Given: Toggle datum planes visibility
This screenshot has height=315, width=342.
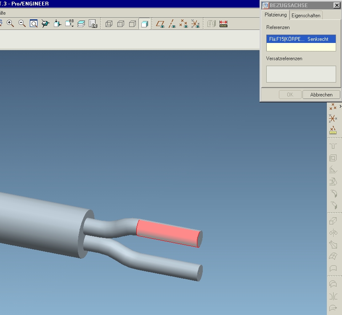Looking at the screenshot, I should click(160, 24).
